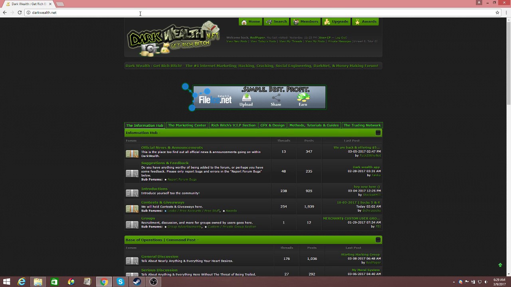Open Report Forum Bugs sub forum
The image size is (511, 287).
182,179
